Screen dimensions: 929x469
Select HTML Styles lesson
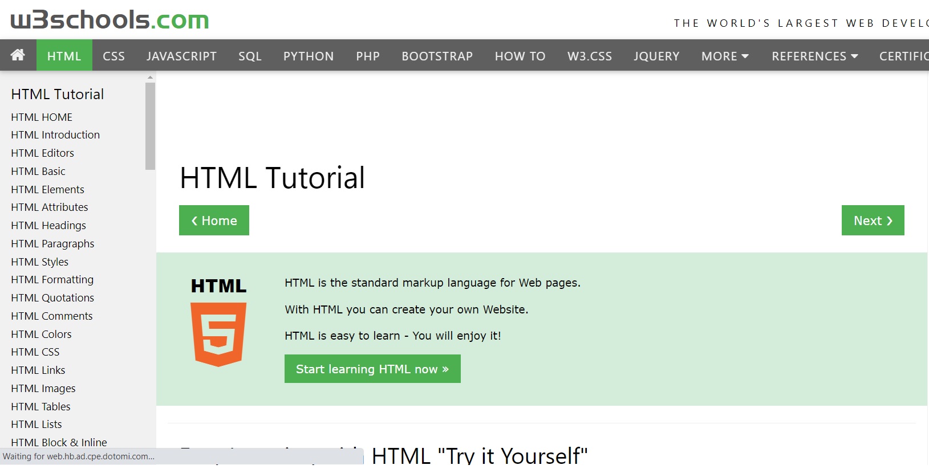pyautogui.click(x=40, y=262)
